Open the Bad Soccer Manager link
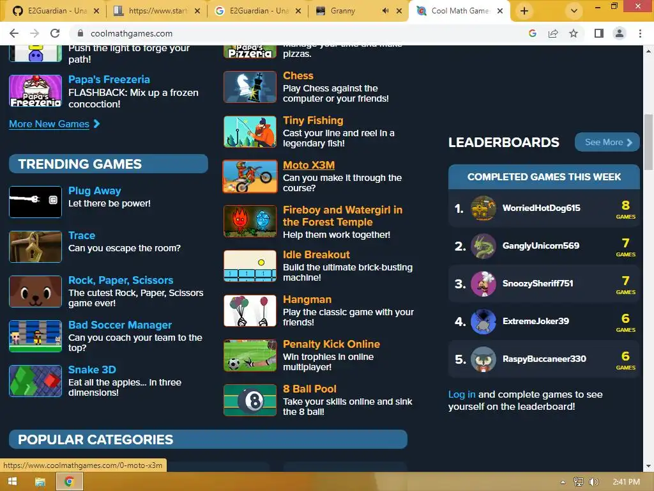The image size is (654, 491). tap(120, 325)
